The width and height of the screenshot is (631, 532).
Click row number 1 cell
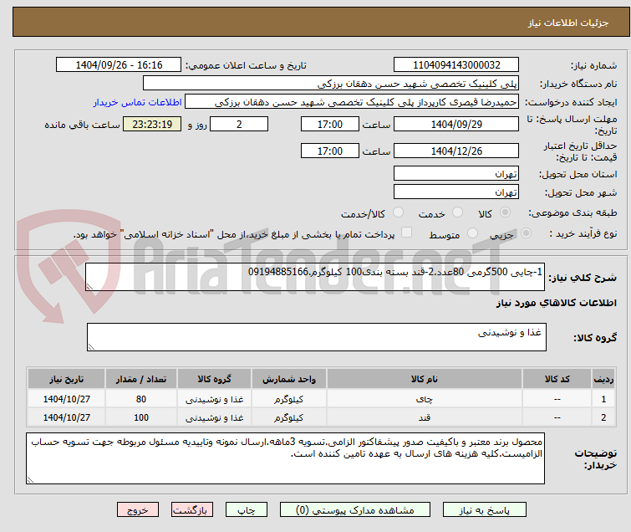(603, 399)
